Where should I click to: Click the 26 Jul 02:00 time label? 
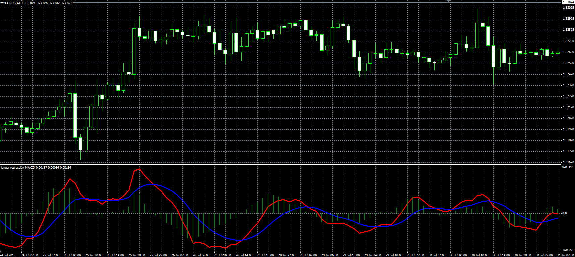click(180, 255)
